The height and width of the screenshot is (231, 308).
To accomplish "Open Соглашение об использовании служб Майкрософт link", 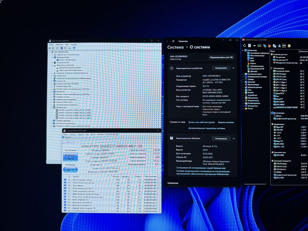I will click(x=201, y=168).
